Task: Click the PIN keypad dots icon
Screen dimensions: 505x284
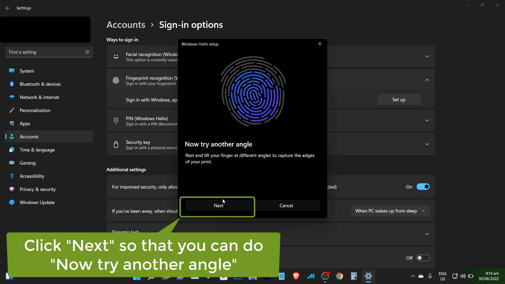Action: click(116, 120)
